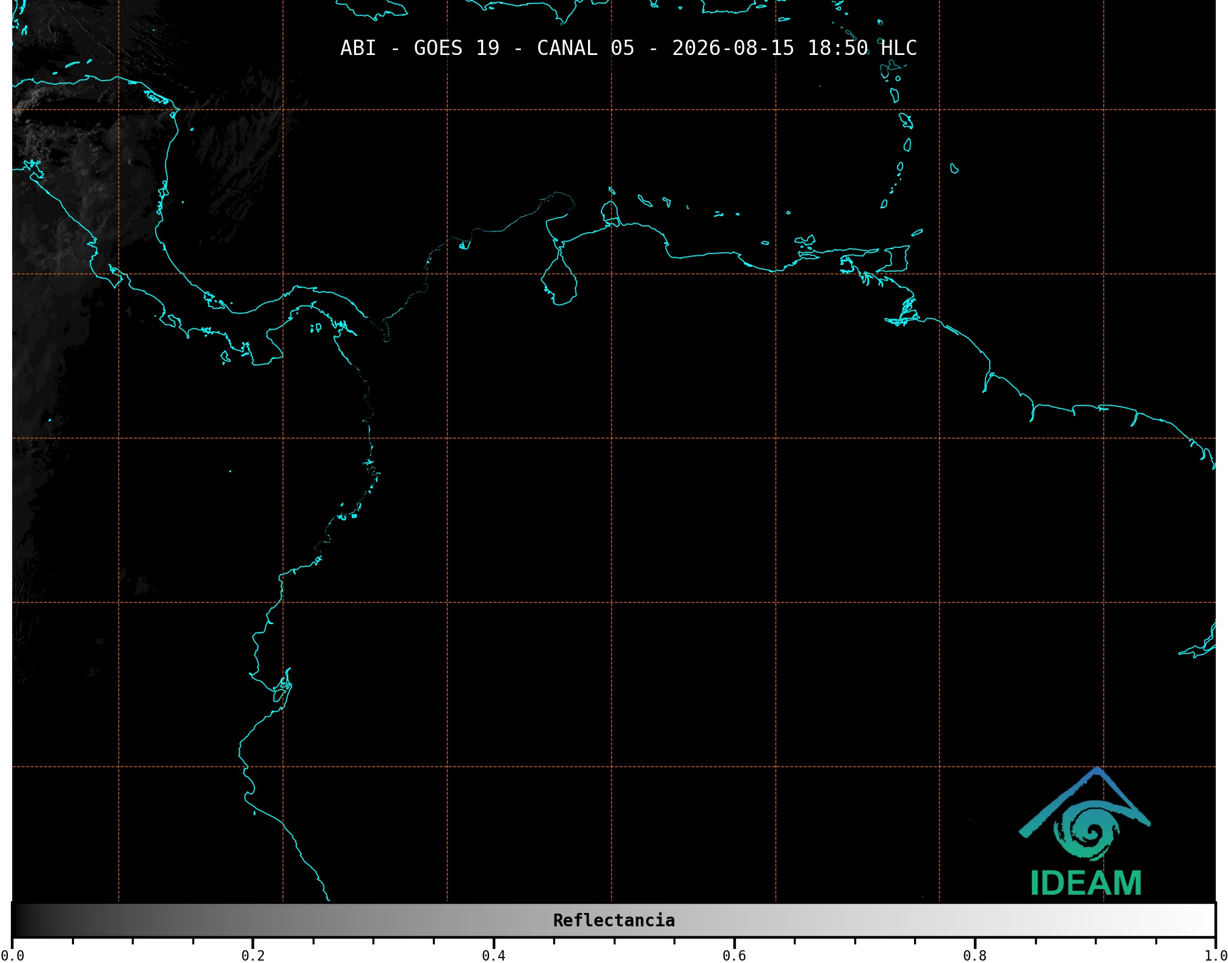Click the 'Reflectancia' colorbar label
The image size is (1228, 963).
(x=614, y=920)
